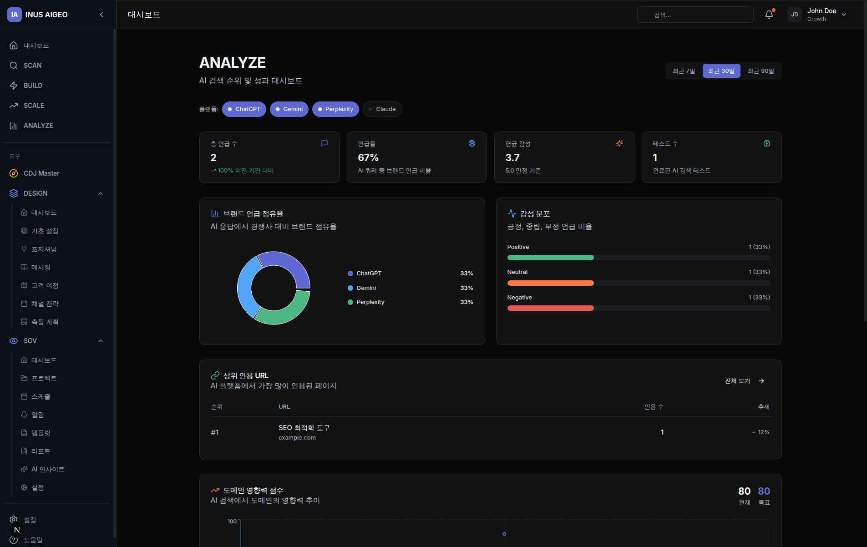Click the Positive sentiment progress bar
Viewport: 867px width, 547px height.
(x=638, y=258)
